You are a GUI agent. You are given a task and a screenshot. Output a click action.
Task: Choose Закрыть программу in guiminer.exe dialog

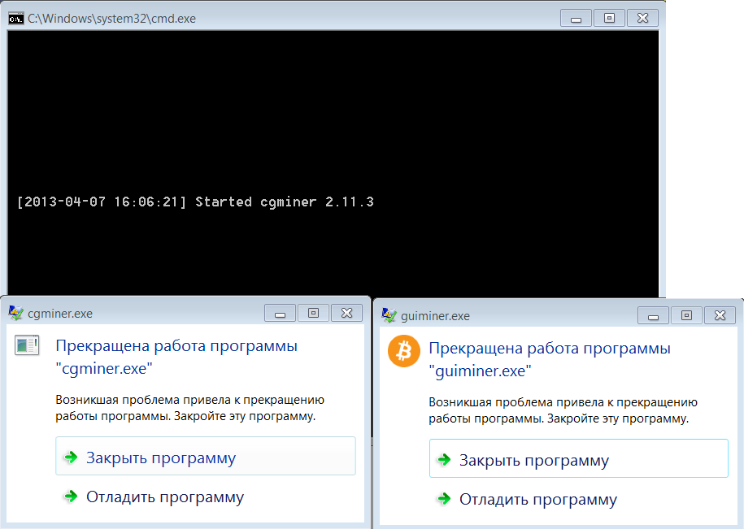point(579,458)
